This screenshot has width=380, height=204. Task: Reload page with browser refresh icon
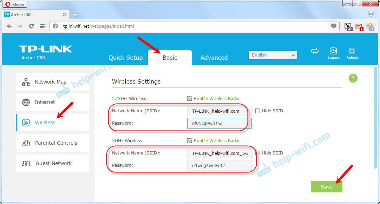tap(31, 26)
